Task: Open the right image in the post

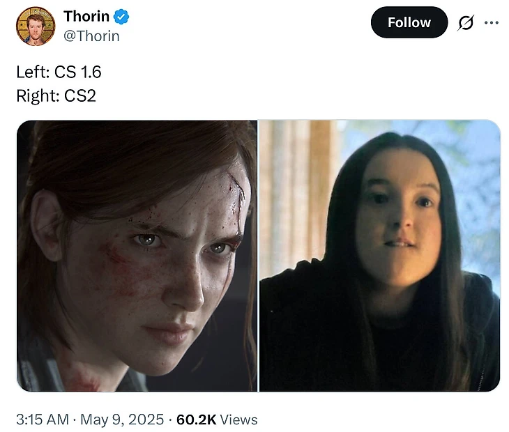Action: point(379,256)
